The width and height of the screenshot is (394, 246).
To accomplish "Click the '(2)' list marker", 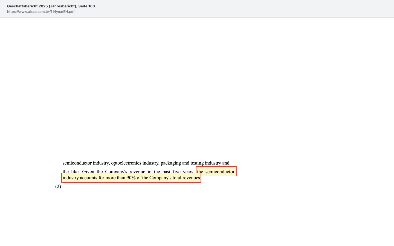I will [58, 186].
